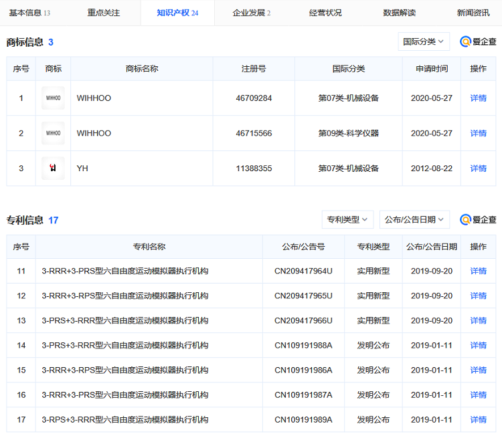
Task: Open the 公布/公告日期 filter dropdown
Action: pyautogui.click(x=414, y=219)
